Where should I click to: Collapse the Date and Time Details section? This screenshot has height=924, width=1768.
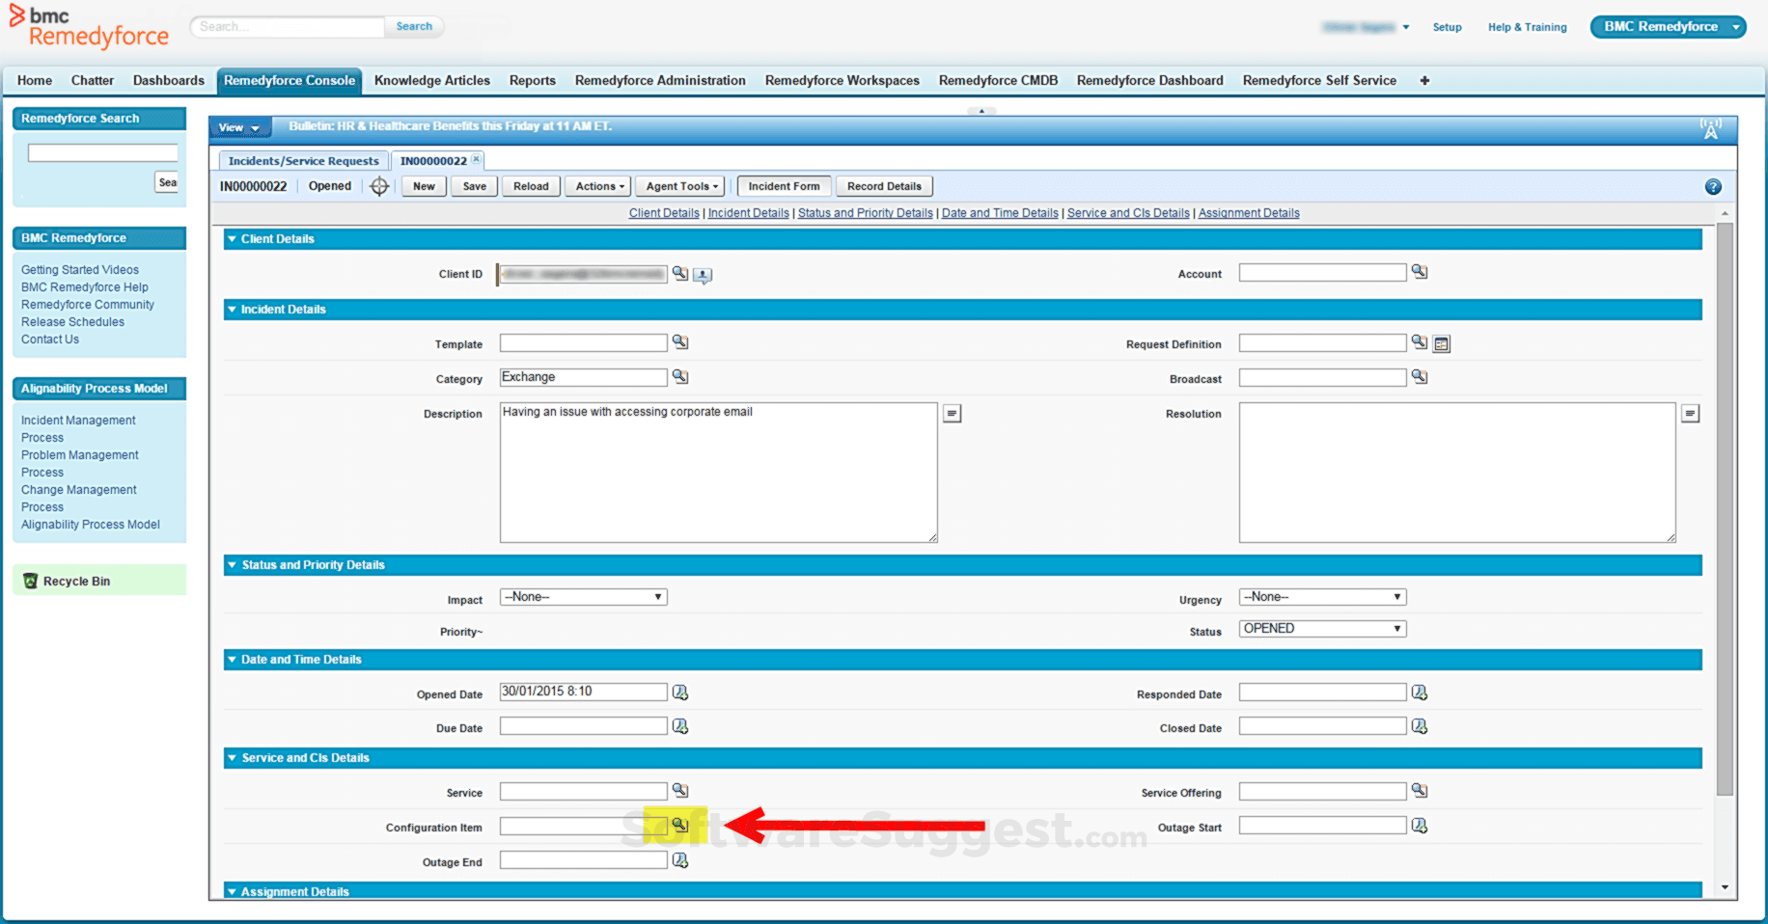tap(232, 660)
